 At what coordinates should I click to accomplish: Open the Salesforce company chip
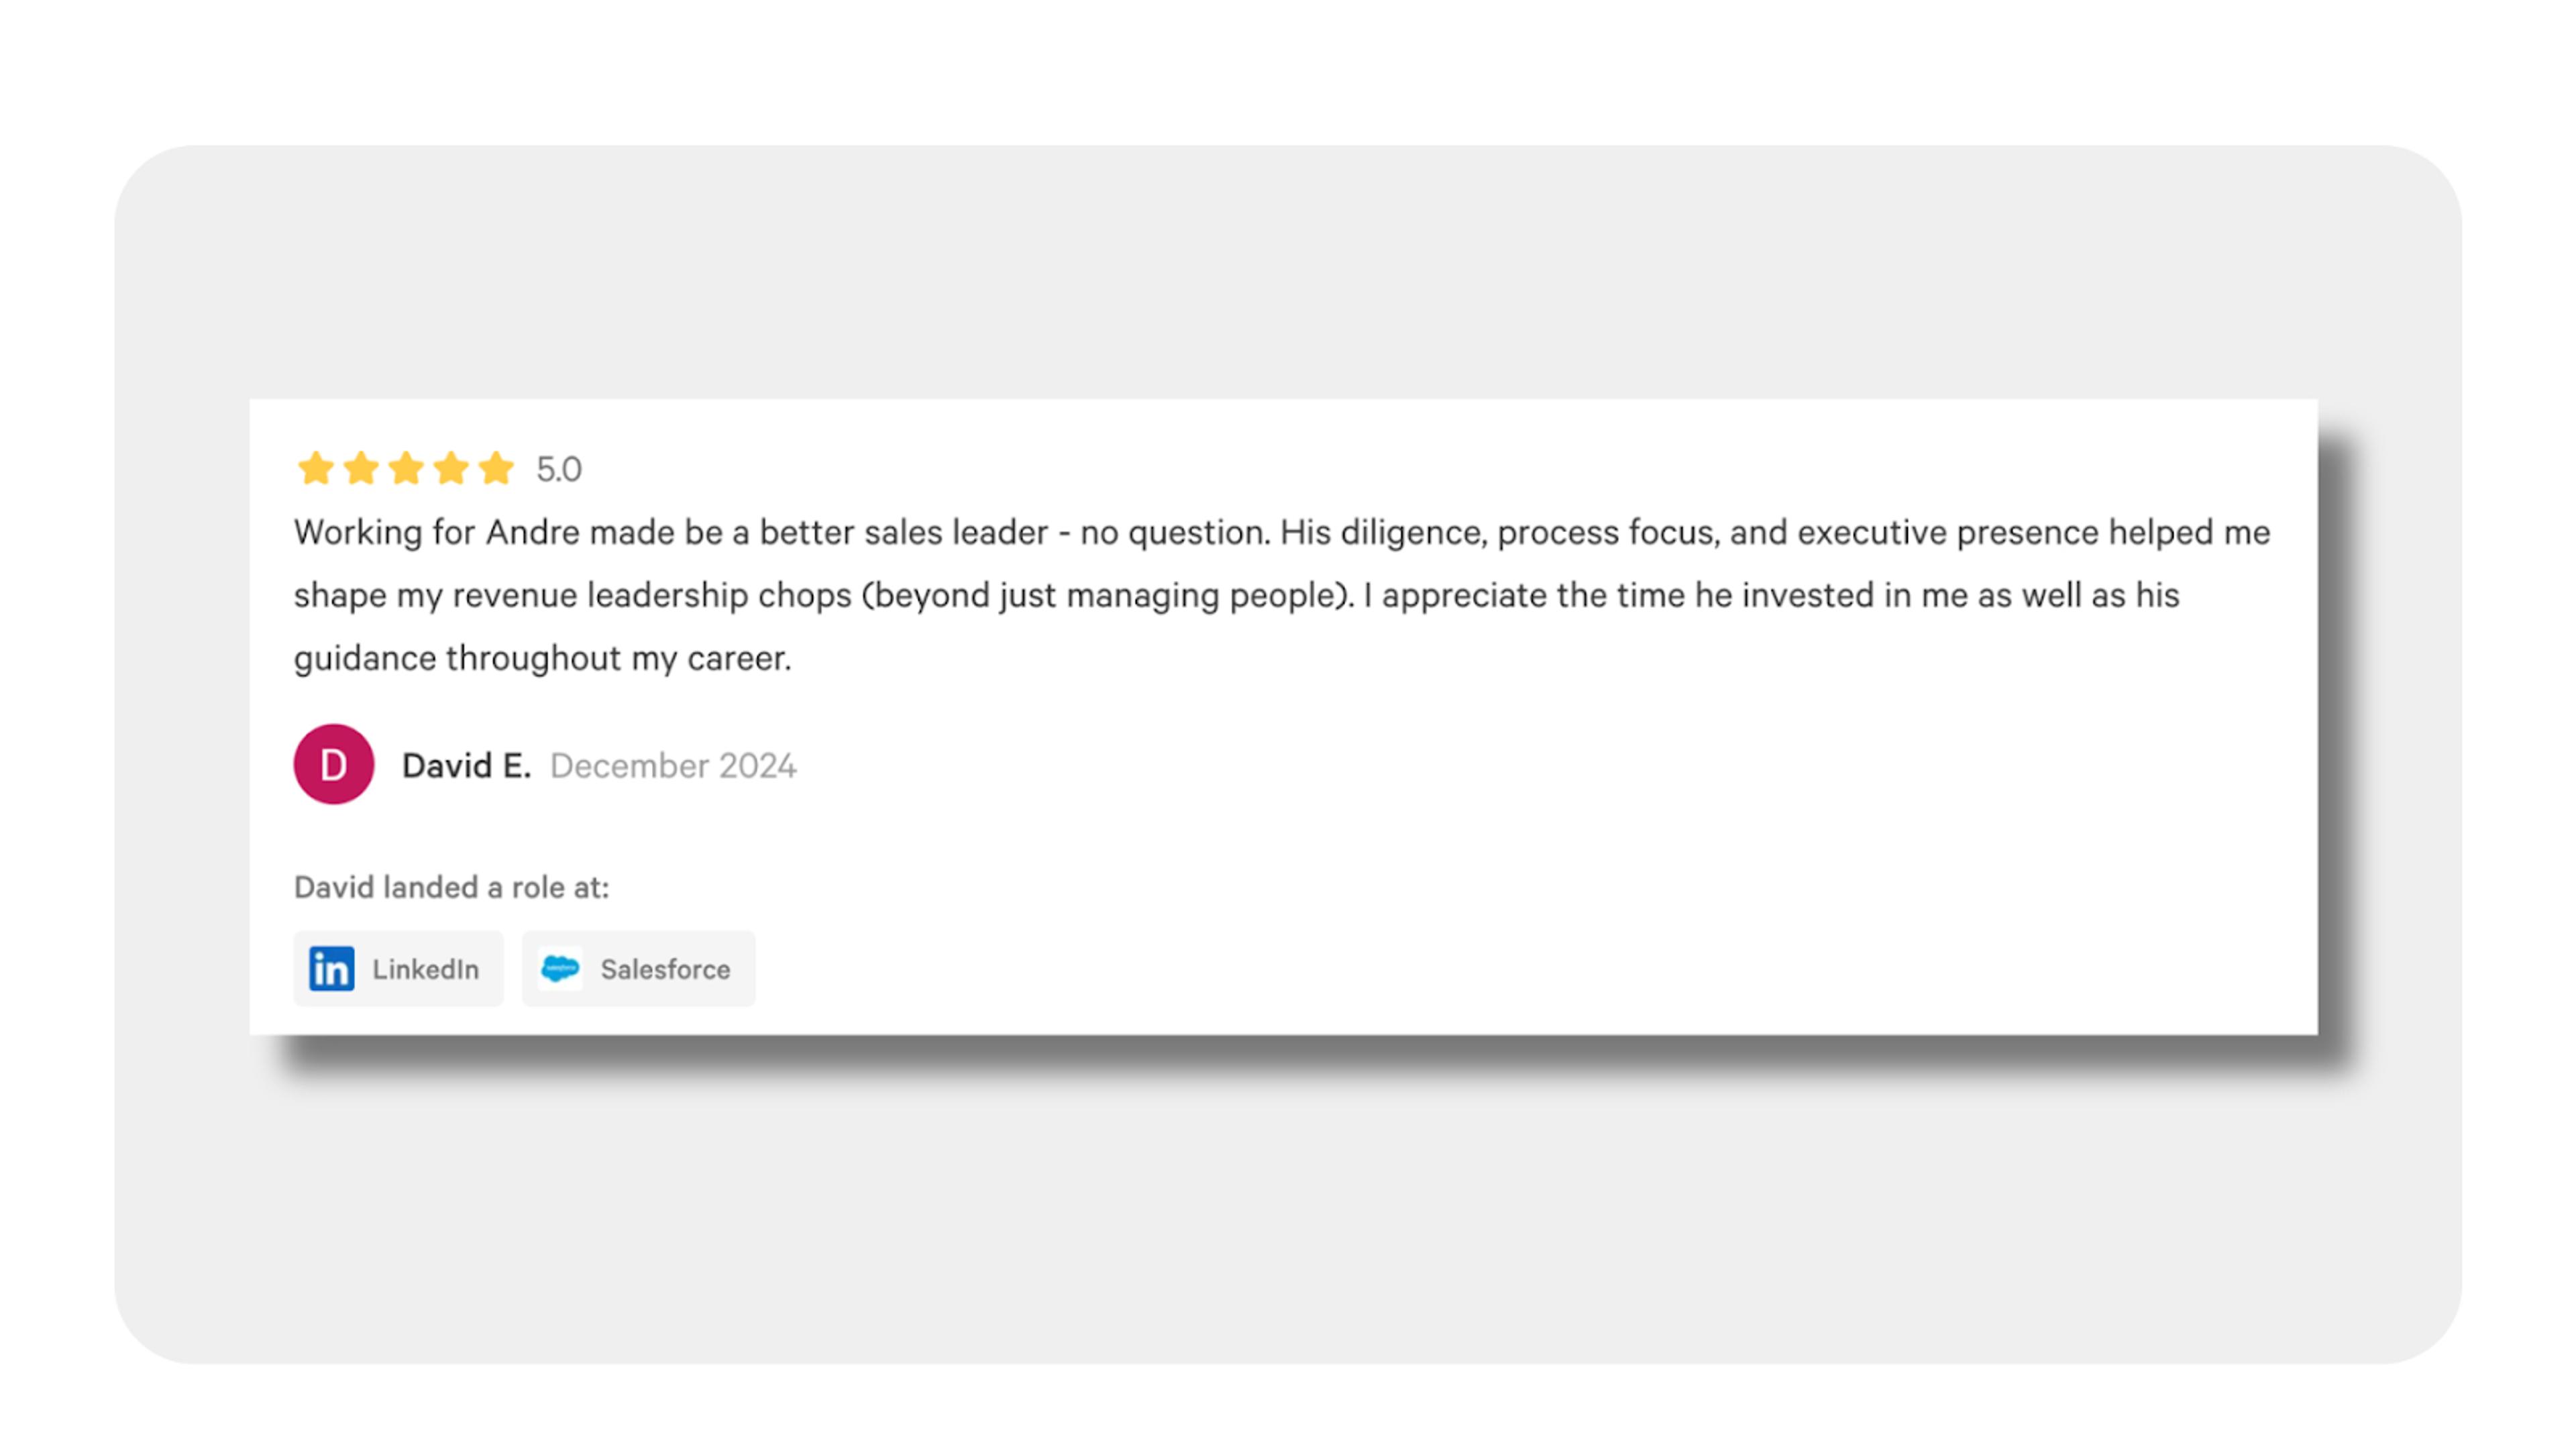click(638, 968)
